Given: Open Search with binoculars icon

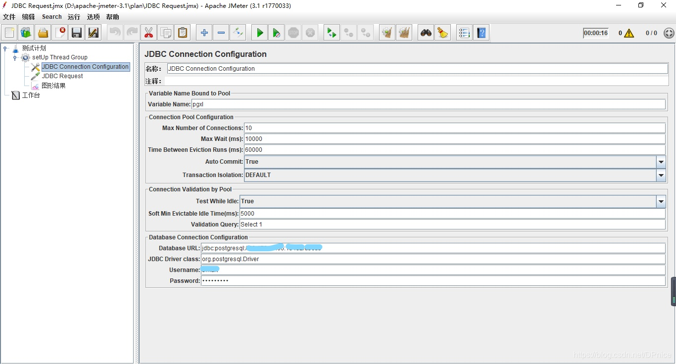Looking at the screenshot, I should 426,33.
